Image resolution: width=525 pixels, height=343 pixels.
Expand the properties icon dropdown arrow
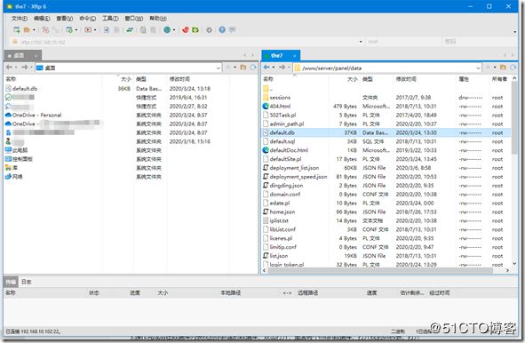76,30
